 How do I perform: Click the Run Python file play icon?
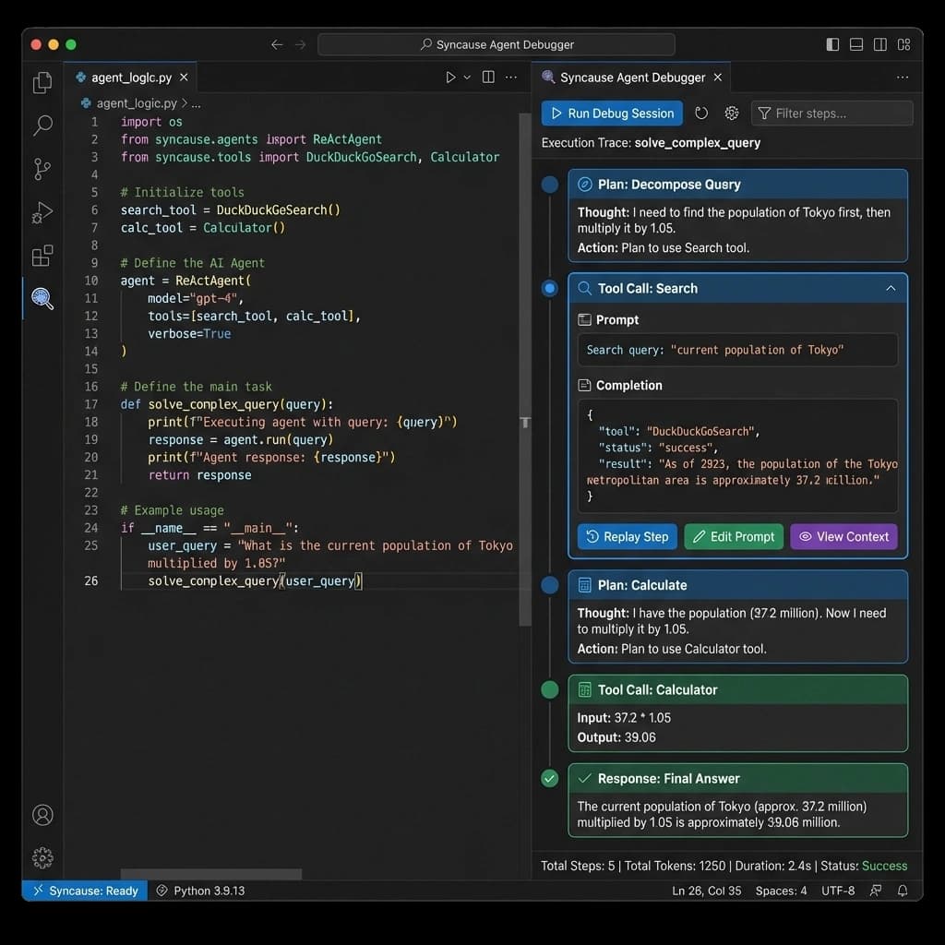449,77
